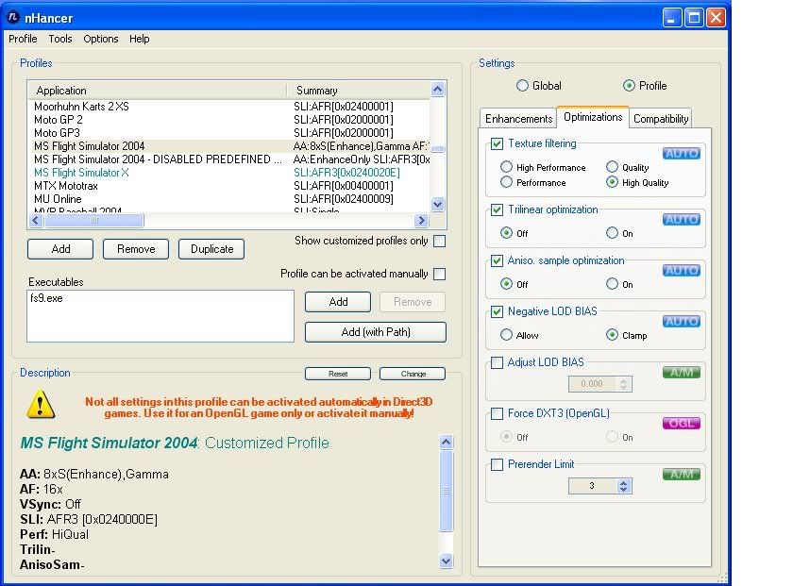
Task: Click the A/M badge for Adjust LOD BIAS
Action: pyautogui.click(x=682, y=373)
